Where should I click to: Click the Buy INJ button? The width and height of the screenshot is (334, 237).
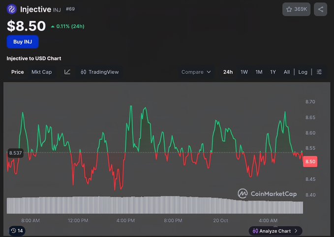[23, 42]
